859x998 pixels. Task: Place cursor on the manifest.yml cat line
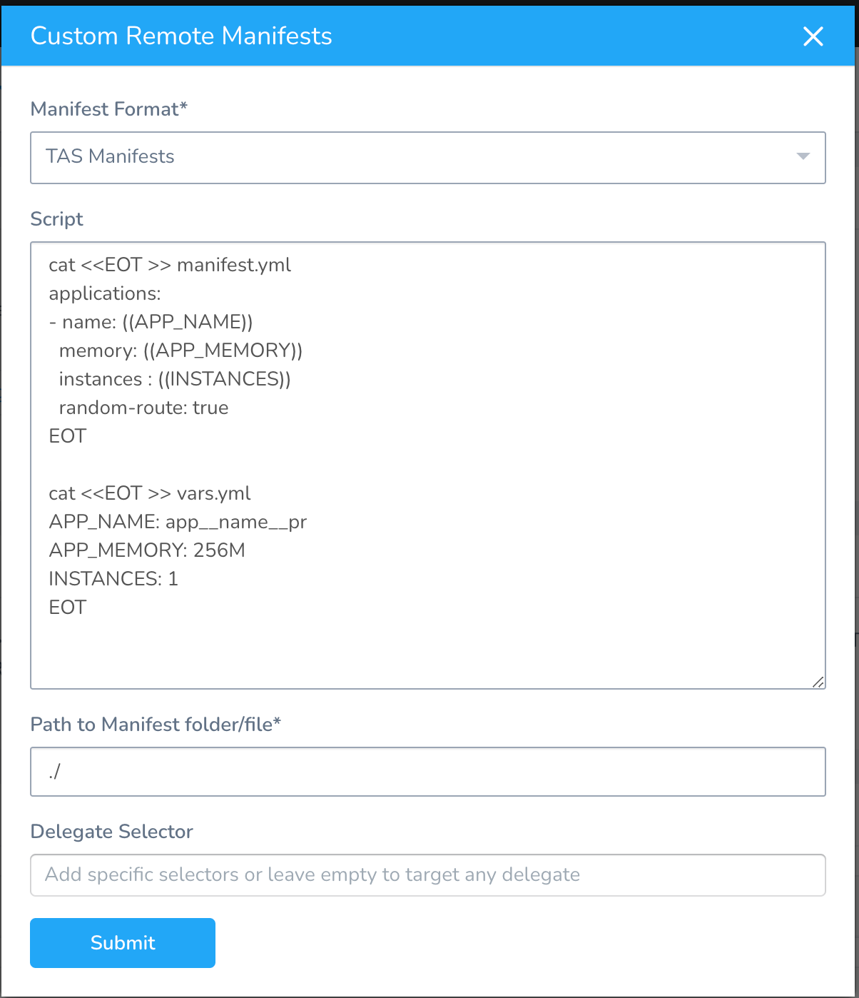pyautogui.click(x=170, y=265)
